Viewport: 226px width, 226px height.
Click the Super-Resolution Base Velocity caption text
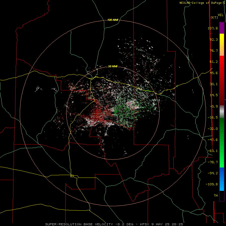pos(114,224)
